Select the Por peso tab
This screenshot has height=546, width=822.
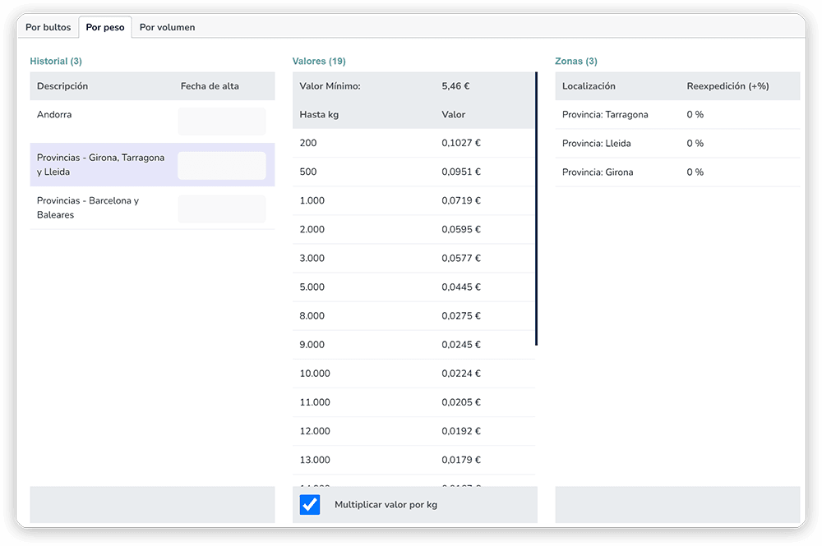pos(105,27)
